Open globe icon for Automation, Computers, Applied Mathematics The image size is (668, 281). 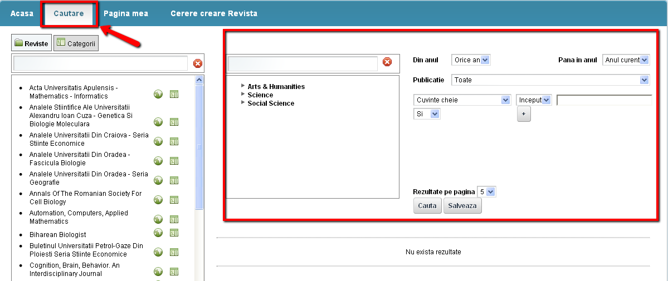tap(158, 219)
